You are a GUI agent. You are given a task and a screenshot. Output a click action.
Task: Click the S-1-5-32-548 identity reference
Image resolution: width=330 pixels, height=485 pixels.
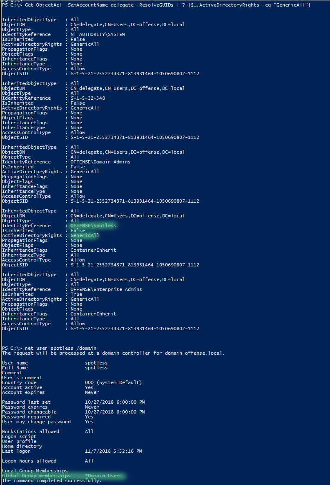[88, 98]
